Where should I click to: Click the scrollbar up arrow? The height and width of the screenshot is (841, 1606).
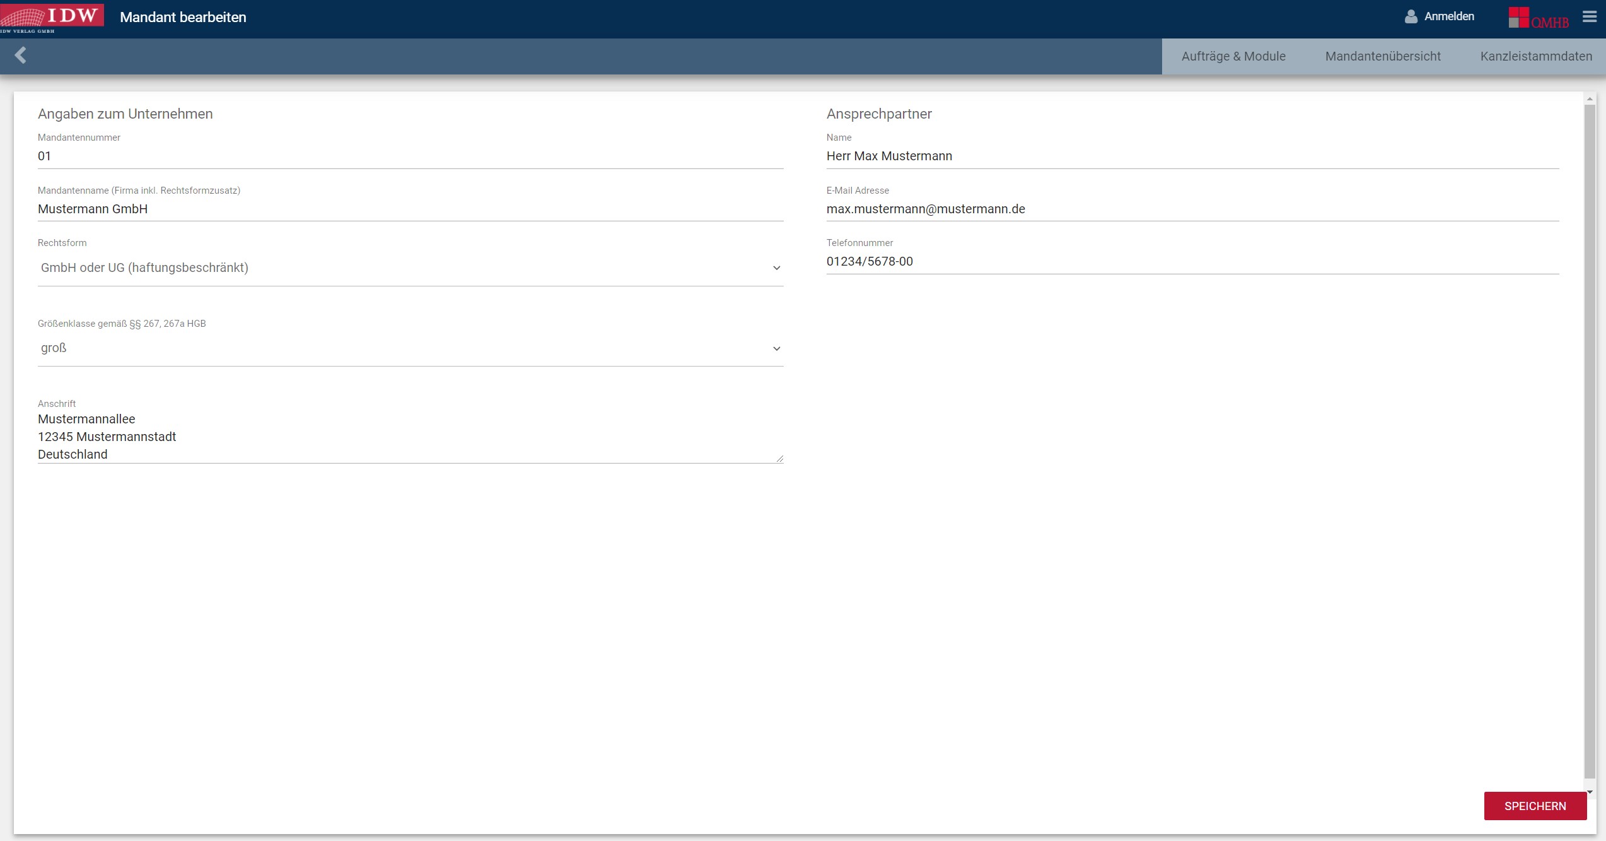click(x=1590, y=99)
